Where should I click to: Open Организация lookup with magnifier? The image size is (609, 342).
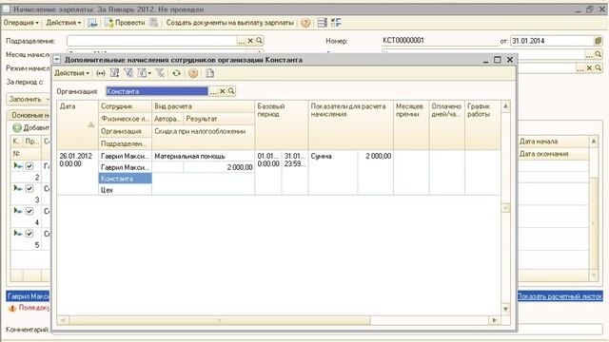point(231,91)
